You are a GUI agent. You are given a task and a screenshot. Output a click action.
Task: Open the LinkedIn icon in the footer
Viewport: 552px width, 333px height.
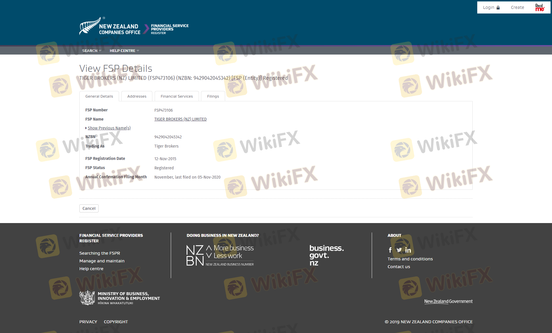pos(408,250)
